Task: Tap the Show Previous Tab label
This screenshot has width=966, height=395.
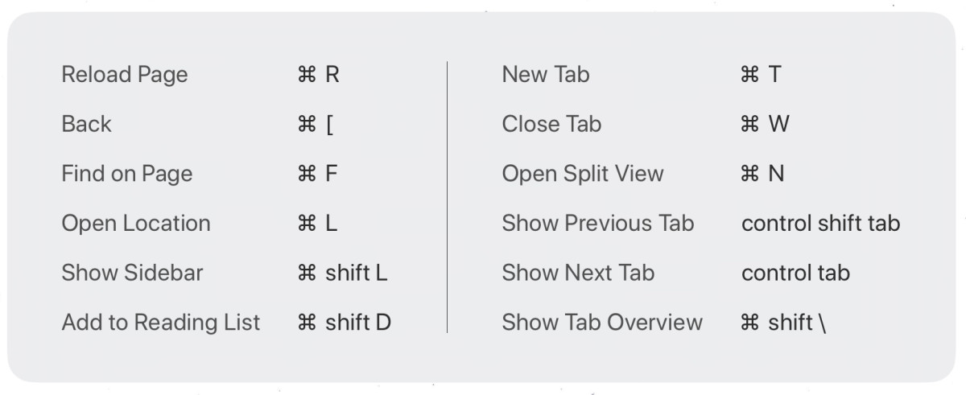Action: coord(597,224)
